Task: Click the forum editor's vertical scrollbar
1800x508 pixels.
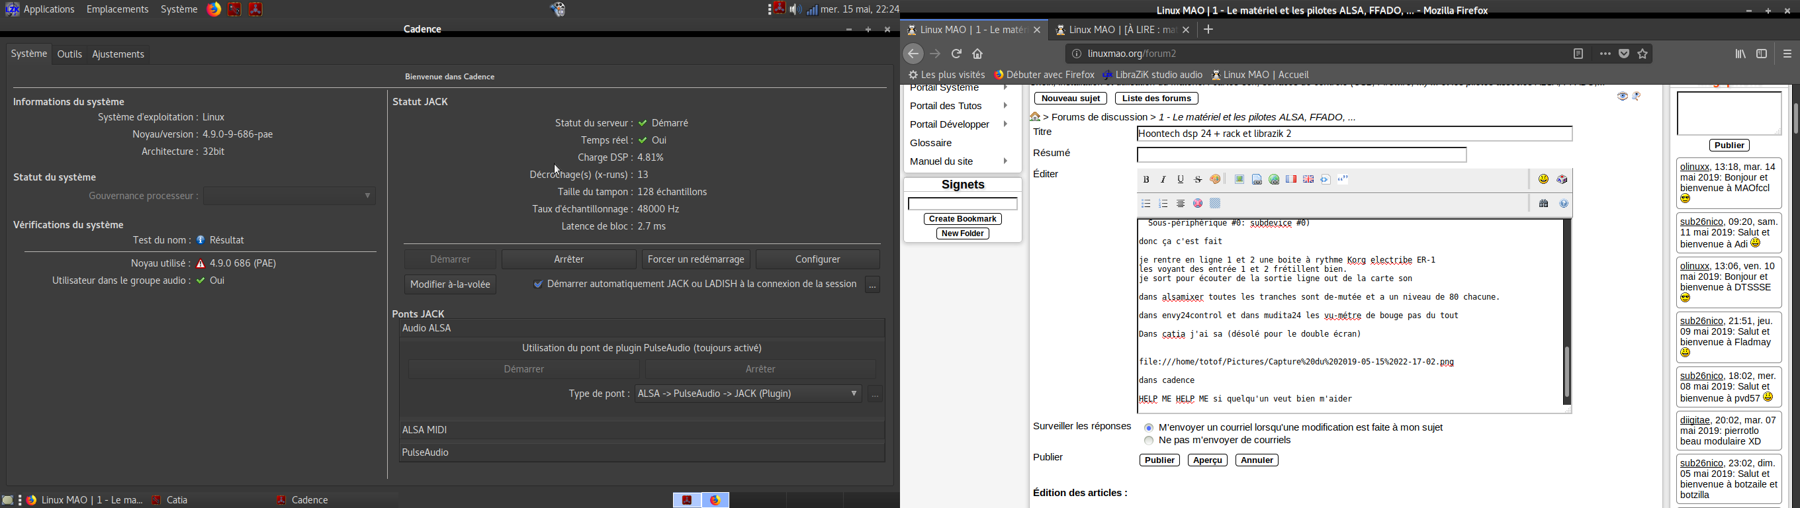Action: 1566,313
